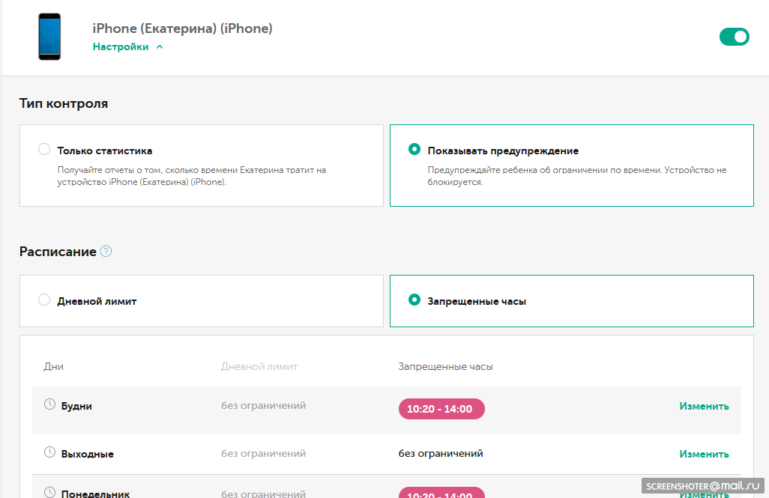This screenshot has height=498, width=769.
Task: Click Изменить for the Выходные row
Action: tap(704, 454)
